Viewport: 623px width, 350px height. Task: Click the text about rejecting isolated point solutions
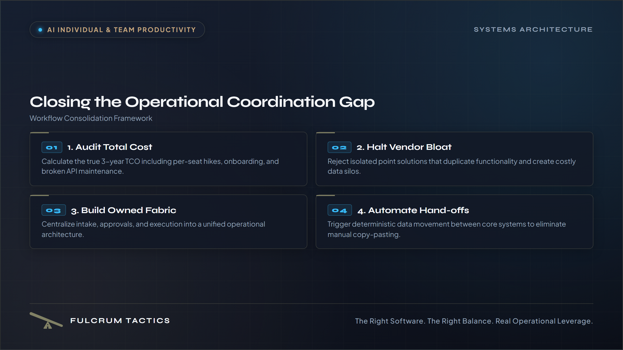(x=452, y=166)
